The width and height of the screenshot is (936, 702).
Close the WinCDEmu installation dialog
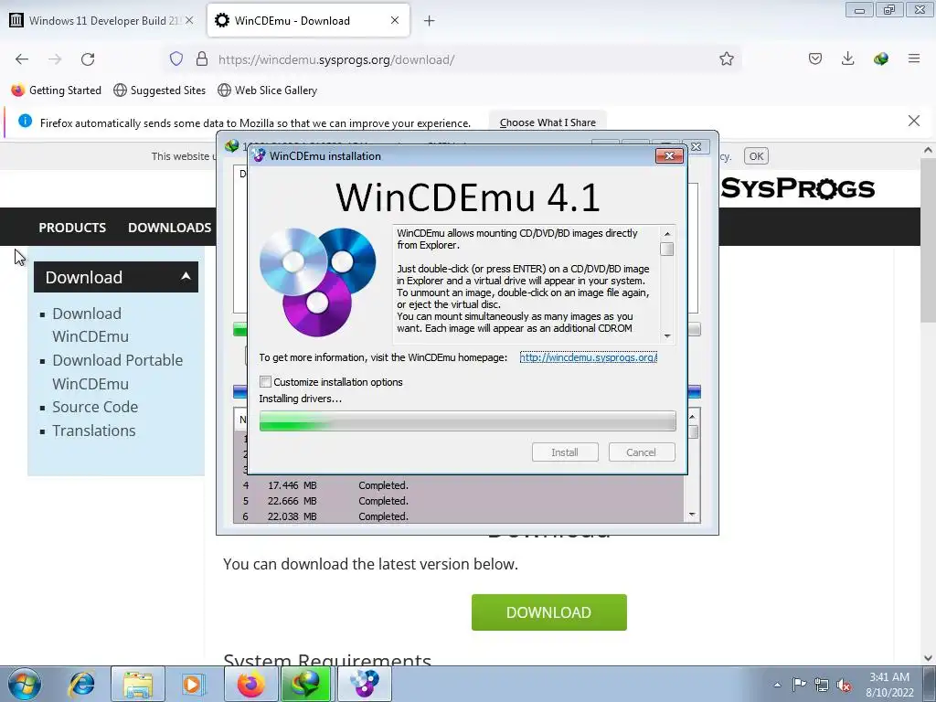(669, 155)
